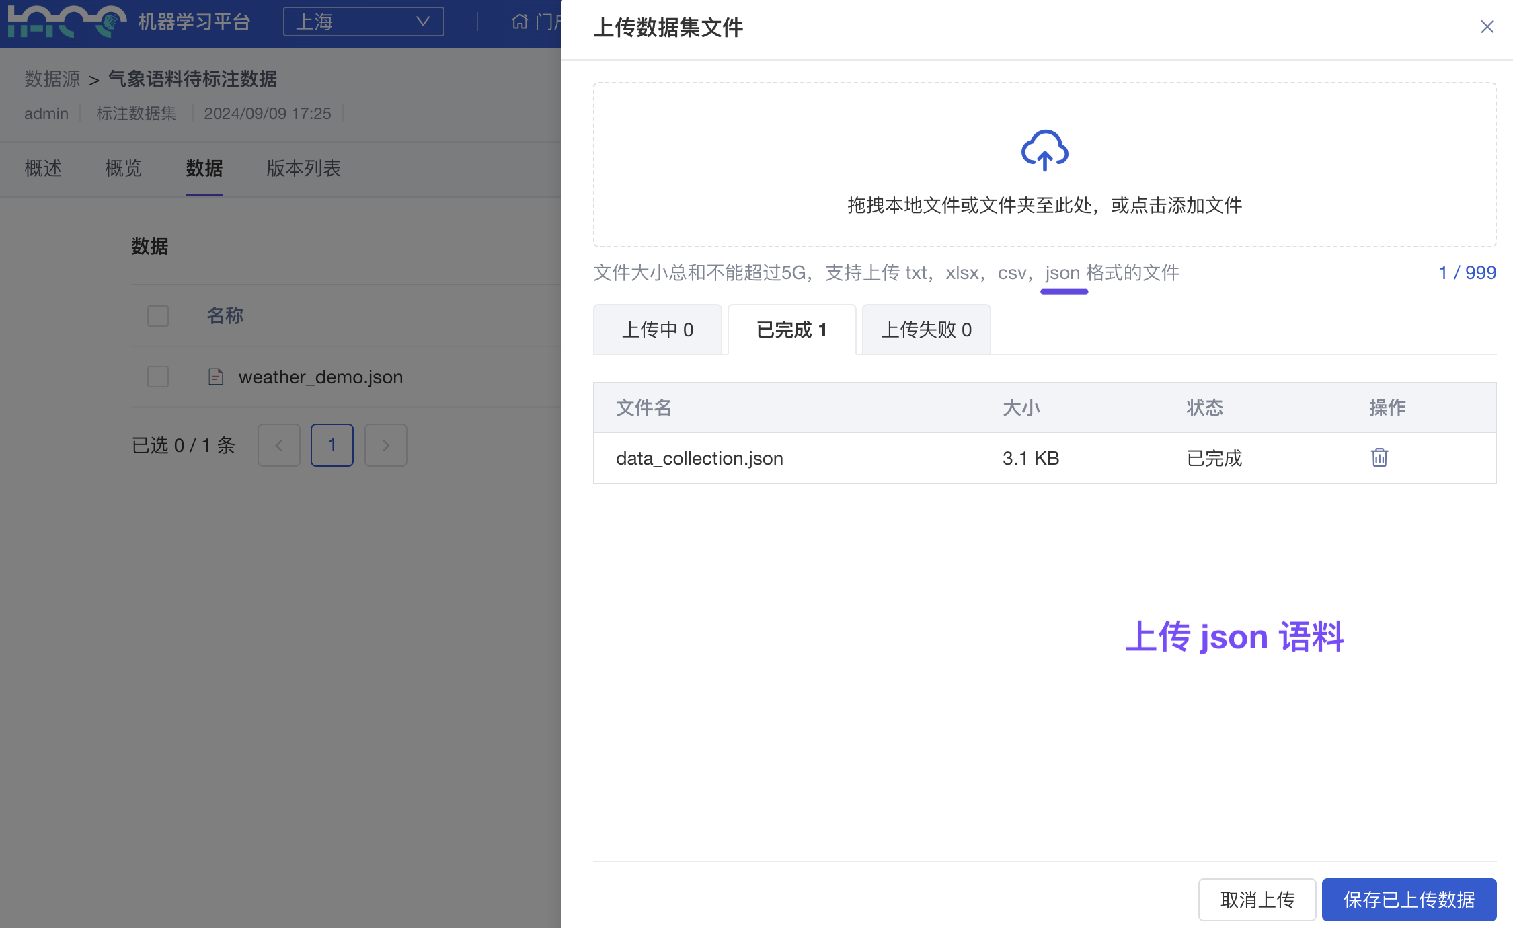Click the platform logo
Viewport: 1513px width, 928px height.
click(x=66, y=22)
